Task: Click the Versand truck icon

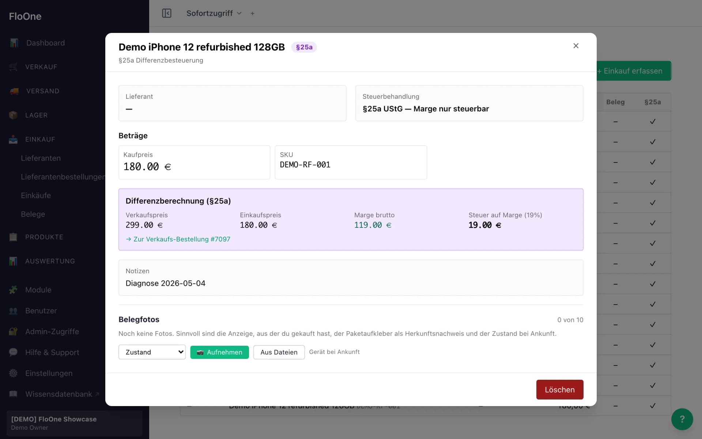Action: pyautogui.click(x=14, y=91)
